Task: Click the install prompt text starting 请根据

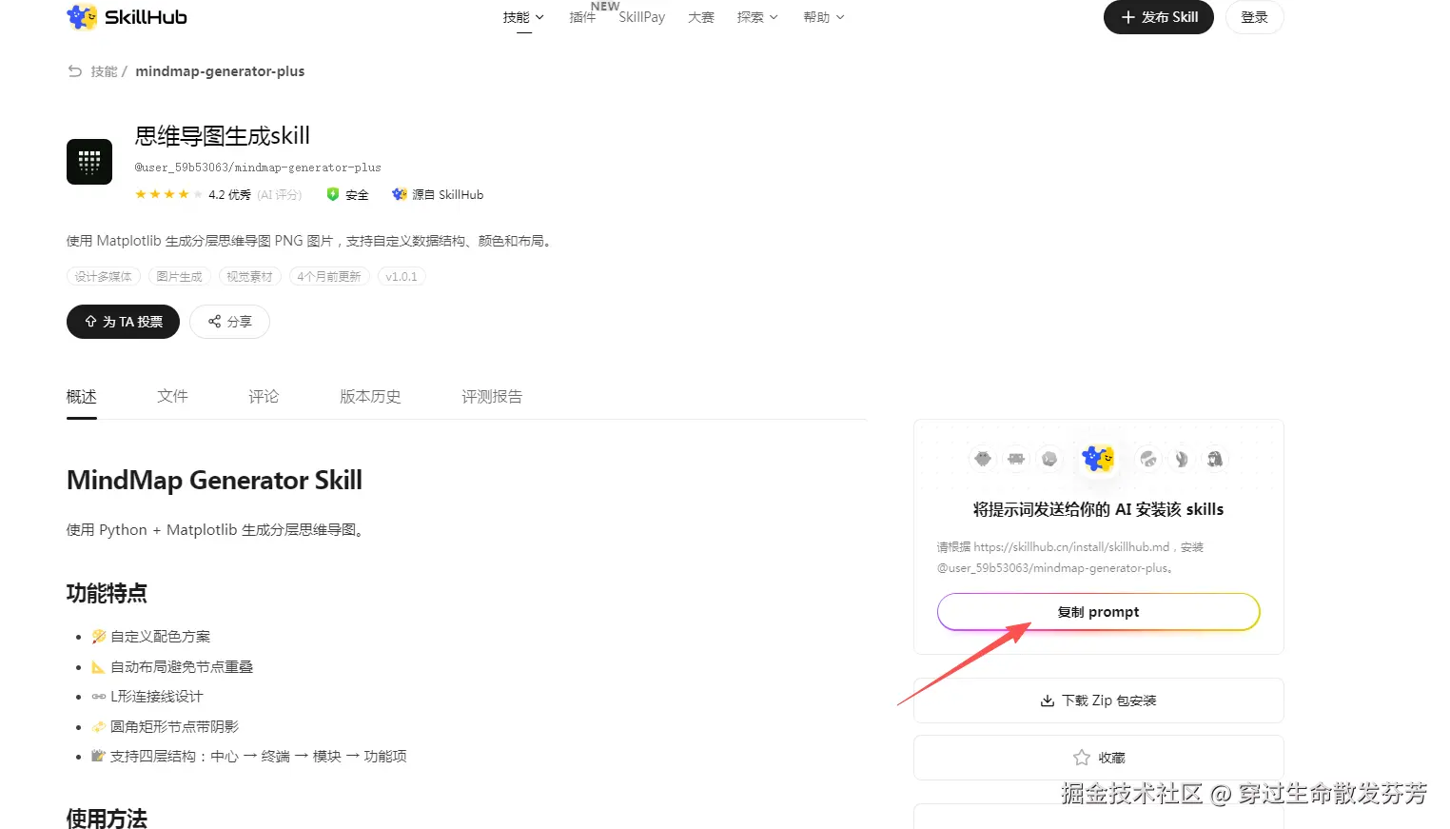Action: tap(1070, 558)
